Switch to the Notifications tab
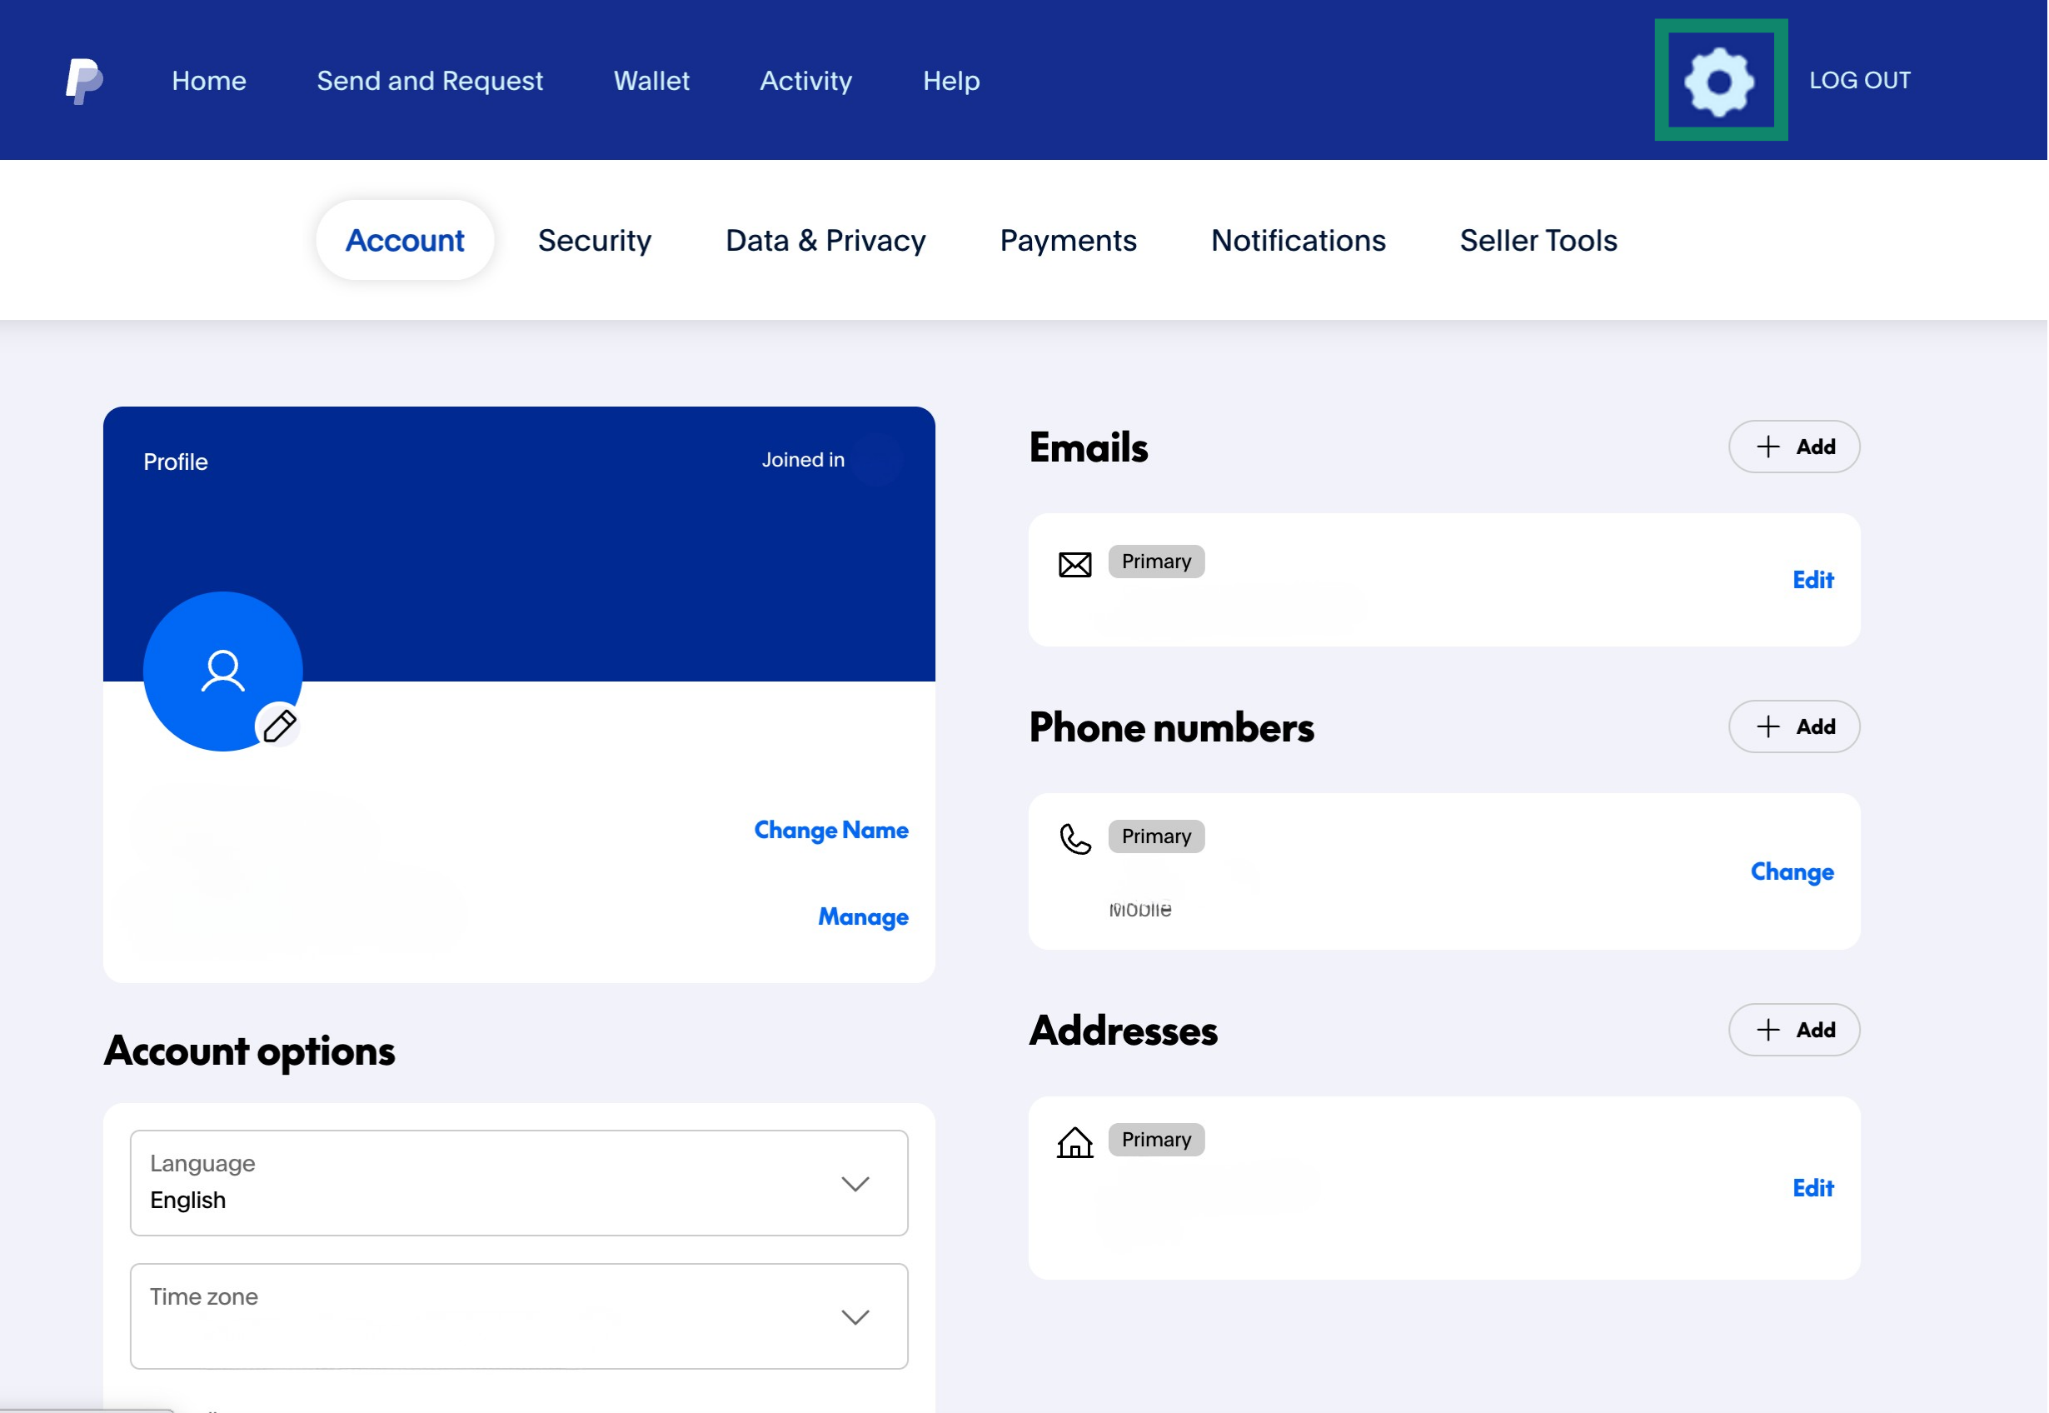 (1298, 240)
